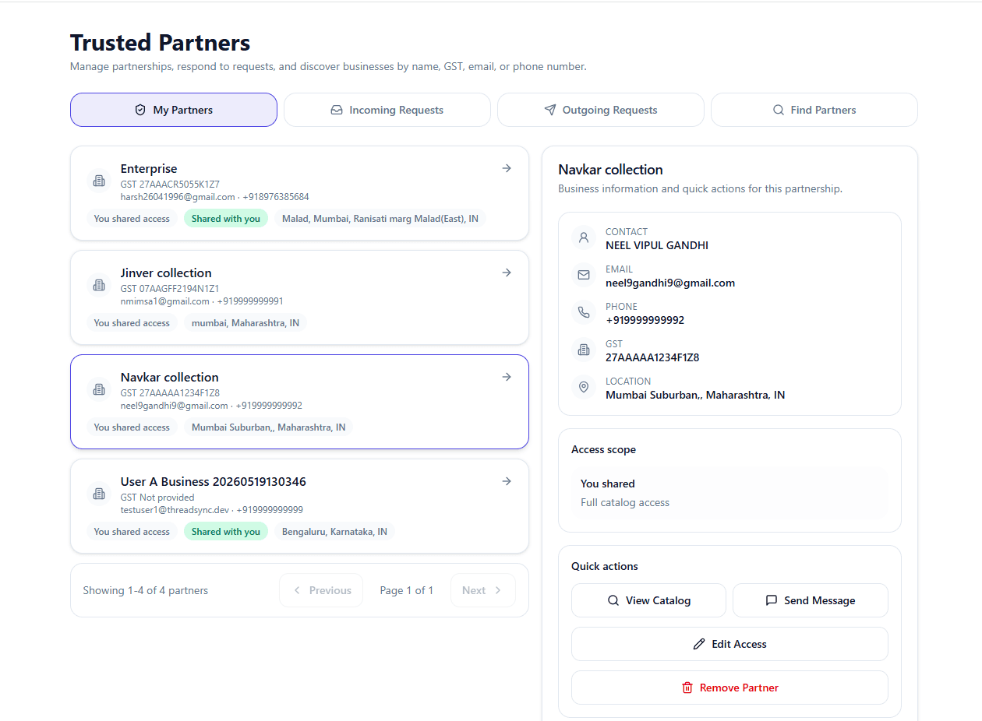This screenshot has width=982, height=721.
Task: Open the Find Partners tab
Action: 814,110
